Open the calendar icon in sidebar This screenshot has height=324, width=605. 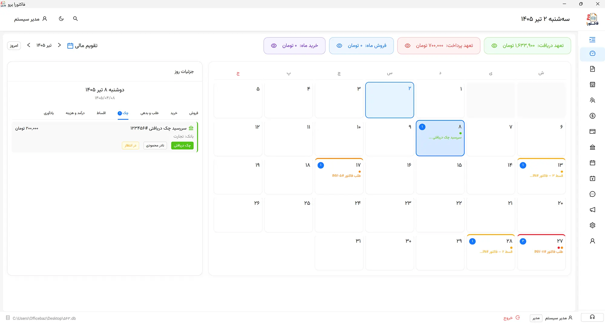pos(592,163)
